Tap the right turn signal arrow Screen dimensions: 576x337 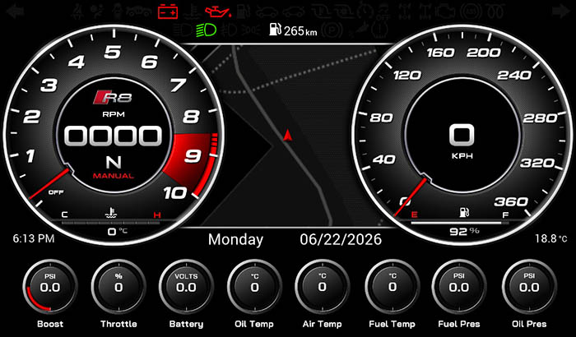click(x=561, y=12)
